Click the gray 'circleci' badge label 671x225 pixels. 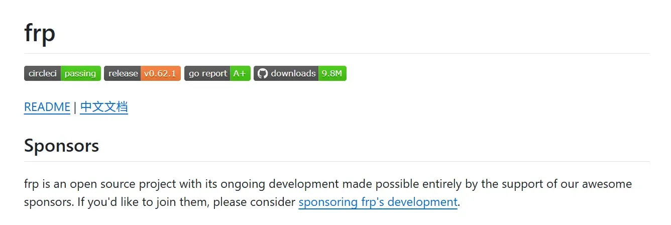[x=43, y=73]
